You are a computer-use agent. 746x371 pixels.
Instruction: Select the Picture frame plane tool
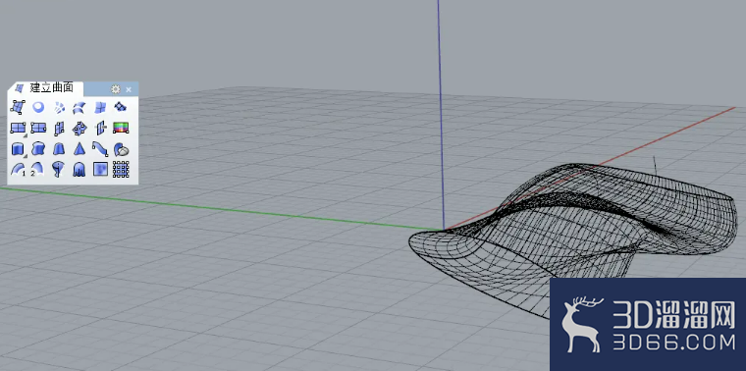[x=121, y=128]
